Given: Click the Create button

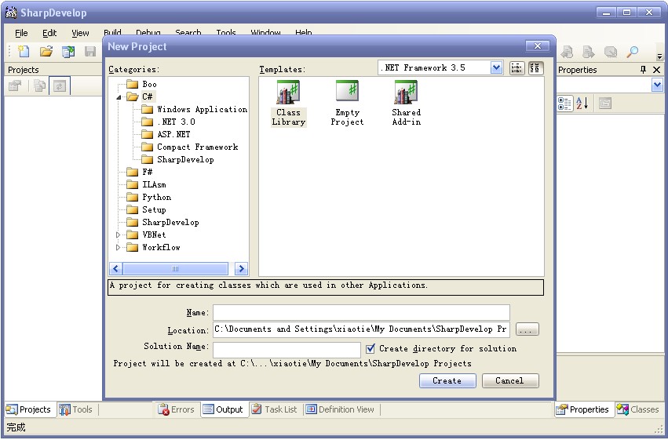Looking at the screenshot, I should (x=447, y=380).
